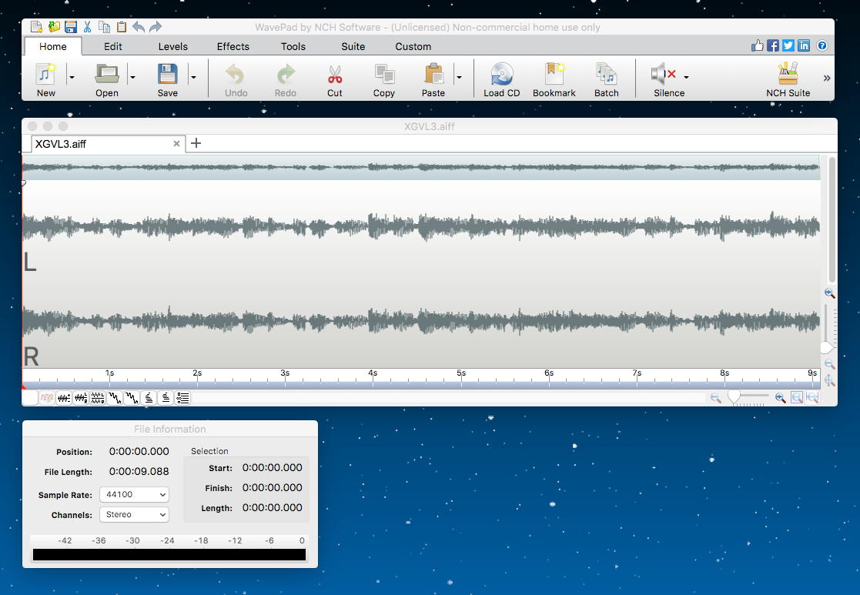860x595 pixels.
Task: Click the Paste clipboard icon in ribbon
Action: 433,75
